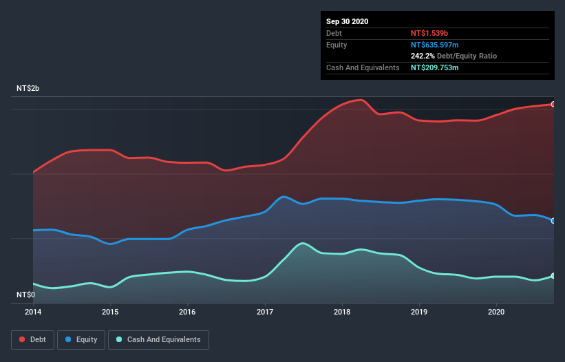Click the NT$2b y-axis label
565x362 pixels.
(x=28, y=88)
